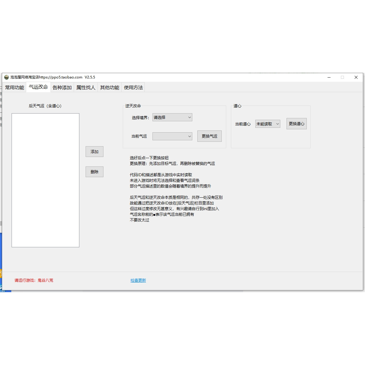Open the 检查更新 link
Screen dimensions: 365x365
(x=138, y=280)
